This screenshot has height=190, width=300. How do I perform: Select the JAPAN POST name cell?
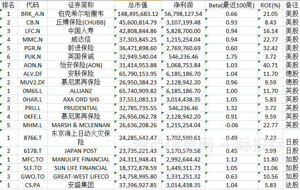[81, 151]
